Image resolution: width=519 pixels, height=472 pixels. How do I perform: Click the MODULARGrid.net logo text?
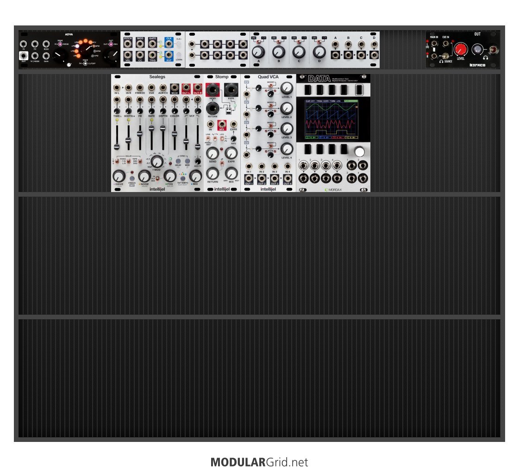[259, 462]
